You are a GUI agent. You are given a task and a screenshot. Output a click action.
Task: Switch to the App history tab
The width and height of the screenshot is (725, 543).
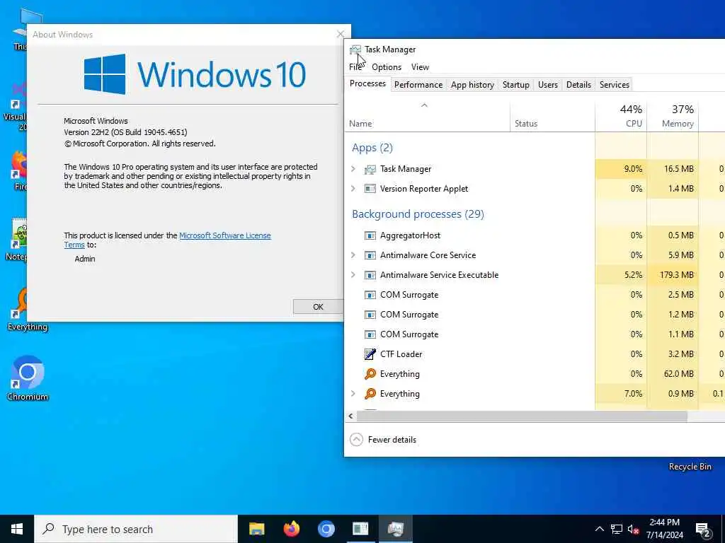coord(472,85)
